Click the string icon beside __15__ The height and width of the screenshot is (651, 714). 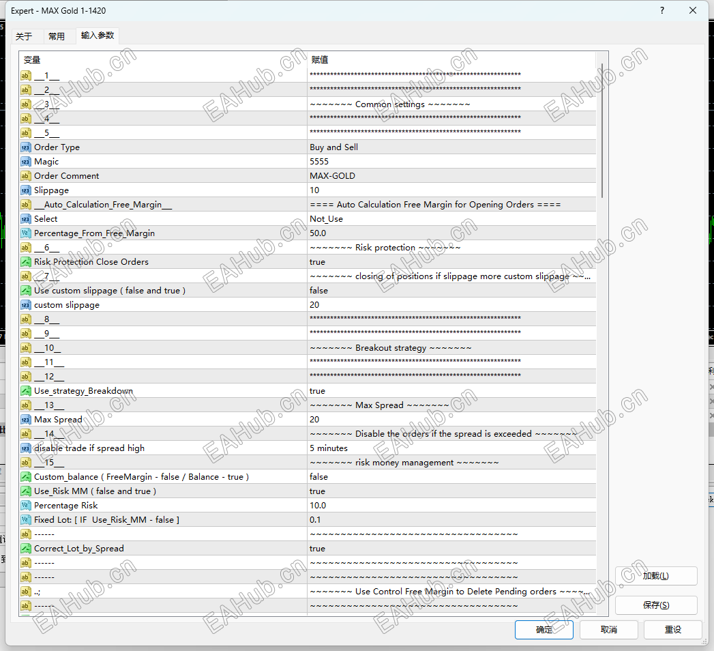(26, 463)
